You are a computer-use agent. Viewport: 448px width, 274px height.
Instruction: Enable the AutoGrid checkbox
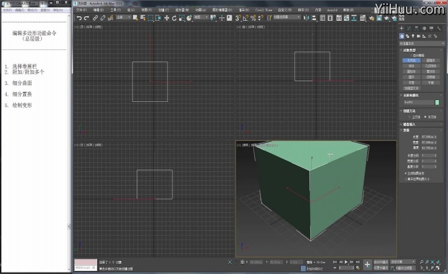412,55
